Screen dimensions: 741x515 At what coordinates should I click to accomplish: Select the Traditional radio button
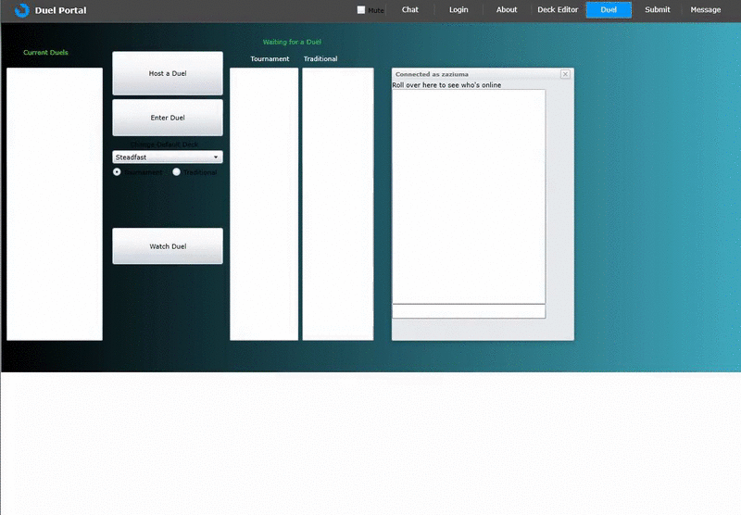[176, 172]
